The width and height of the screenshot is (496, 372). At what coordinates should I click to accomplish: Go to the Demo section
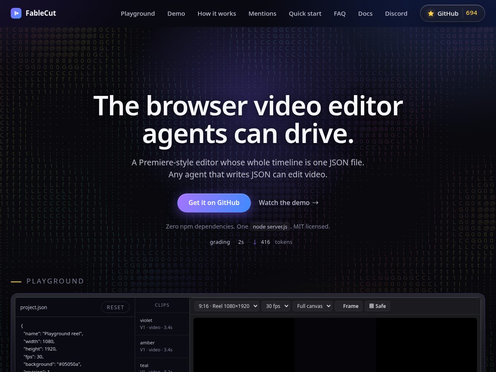(176, 14)
